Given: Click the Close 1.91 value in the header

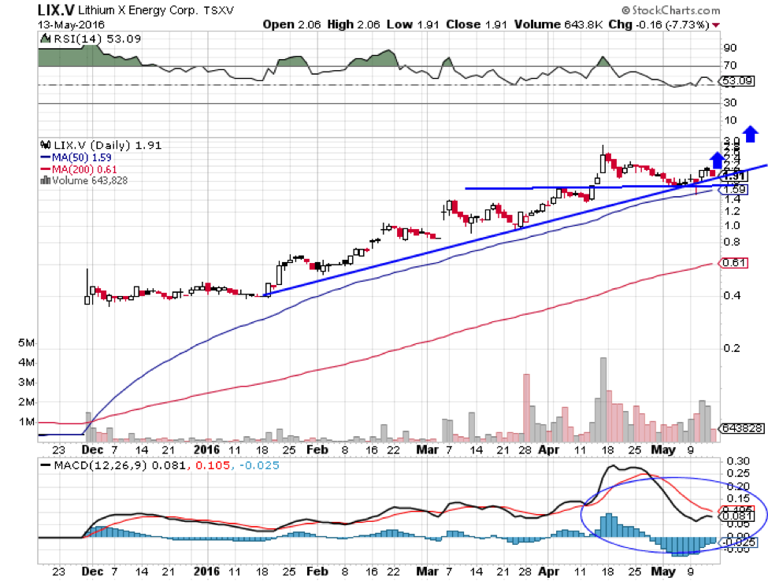Looking at the screenshot, I should 476,24.
